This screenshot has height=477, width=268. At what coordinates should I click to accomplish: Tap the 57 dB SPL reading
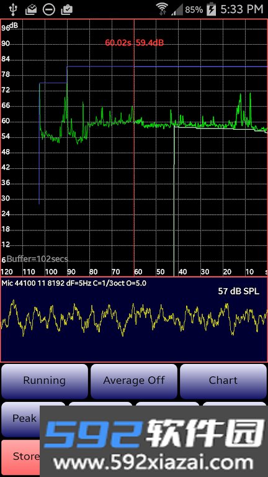click(x=238, y=291)
